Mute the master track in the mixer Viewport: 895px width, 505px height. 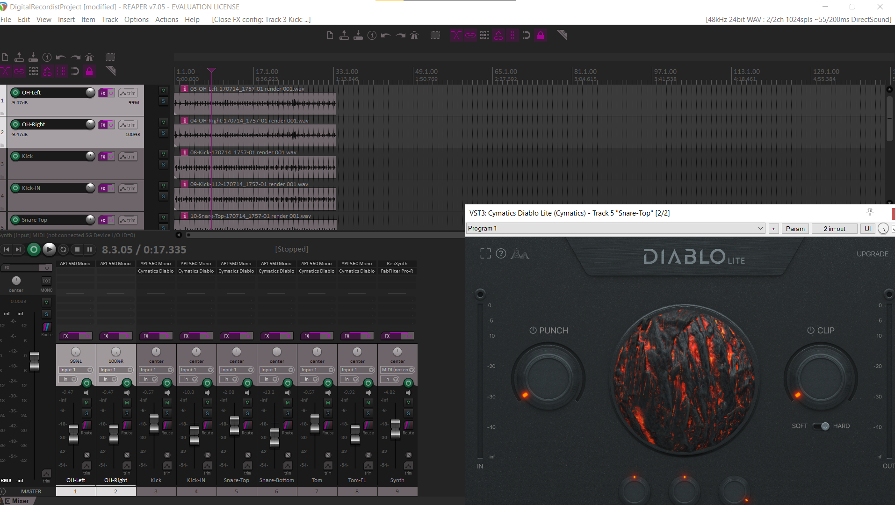[x=46, y=303]
